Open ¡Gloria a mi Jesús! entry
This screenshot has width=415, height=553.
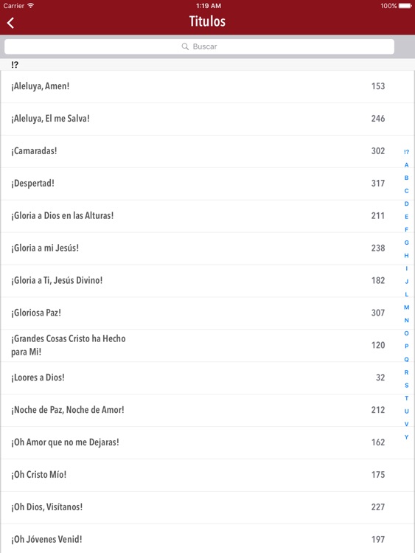[x=207, y=248]
